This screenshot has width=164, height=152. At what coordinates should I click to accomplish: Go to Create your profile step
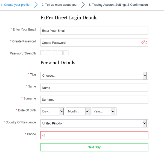pyautogui.click(x=15, y=5)
